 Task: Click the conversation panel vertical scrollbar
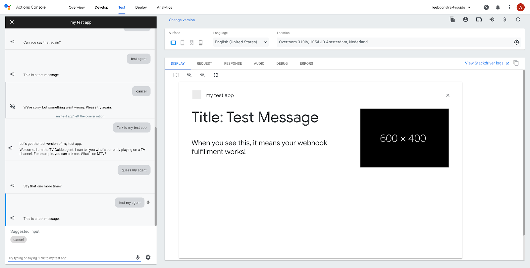coord(155,175)
